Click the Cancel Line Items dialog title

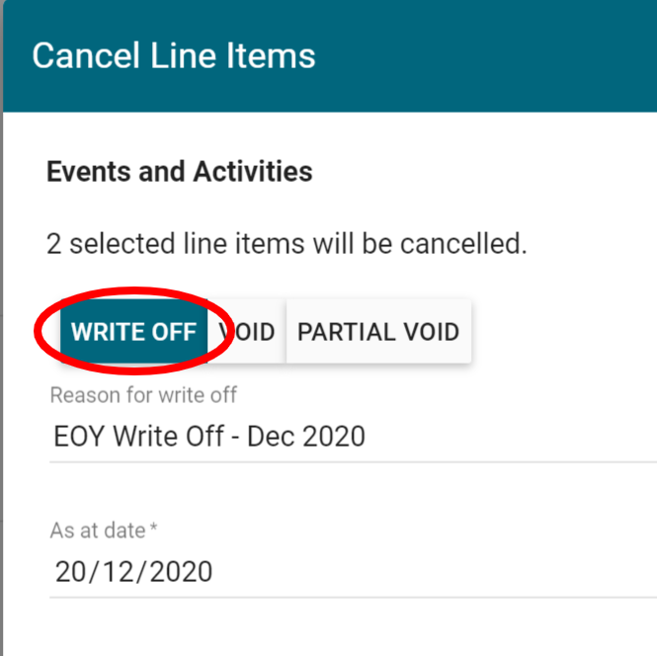click(174, 55)
